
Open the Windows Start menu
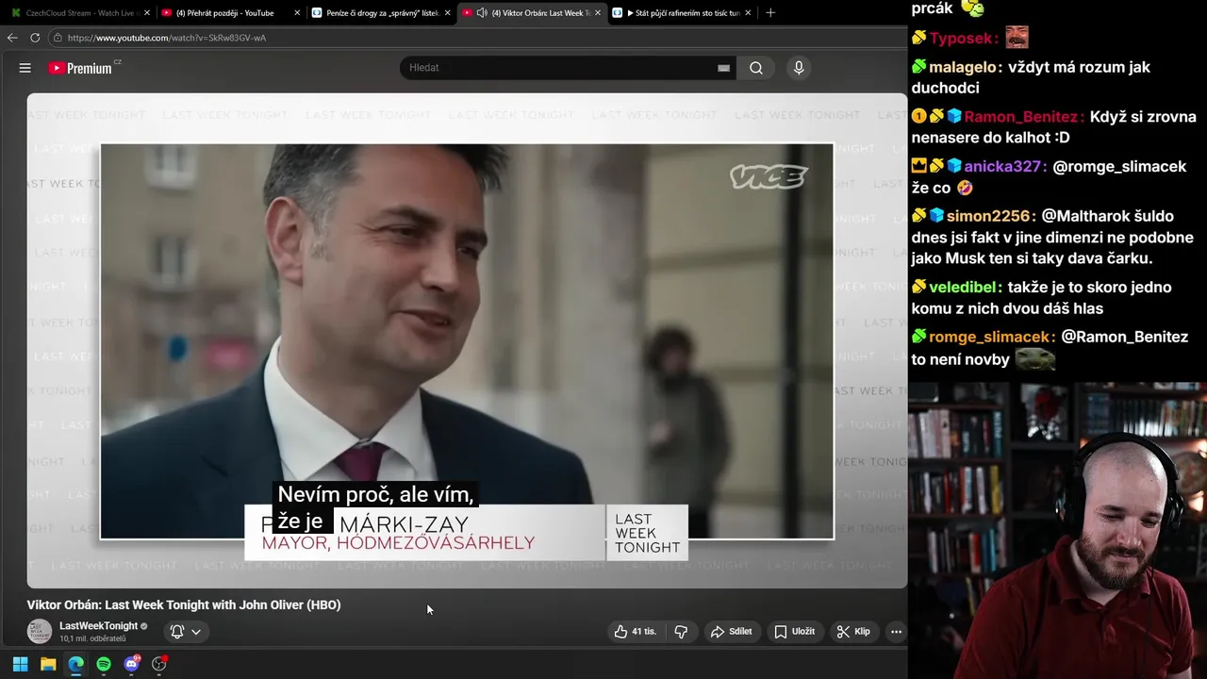[x=20, y=664]
